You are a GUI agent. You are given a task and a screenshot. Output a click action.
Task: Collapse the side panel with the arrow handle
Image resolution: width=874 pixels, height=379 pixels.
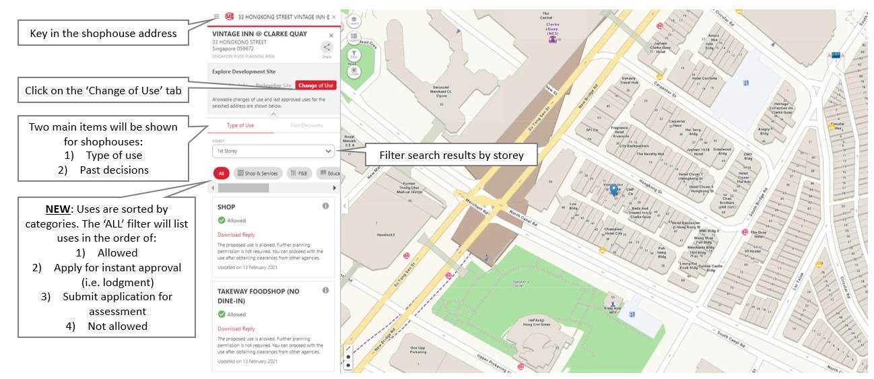[344, 206]
